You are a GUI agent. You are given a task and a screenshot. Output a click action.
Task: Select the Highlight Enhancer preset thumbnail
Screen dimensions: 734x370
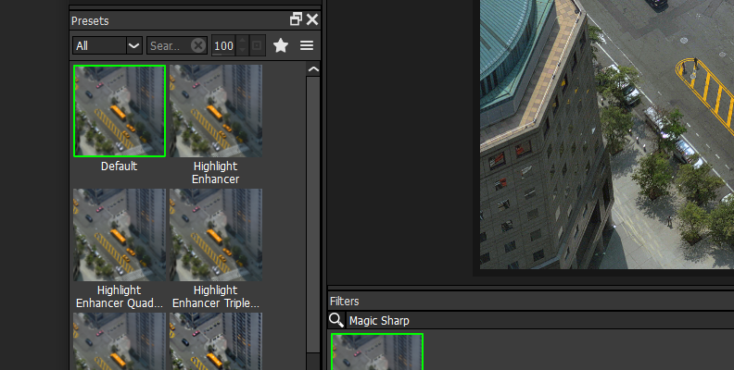(216, 111)
